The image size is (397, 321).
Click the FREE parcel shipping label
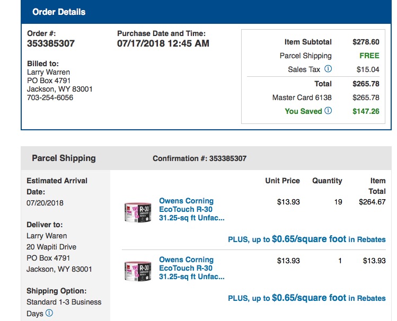369,56
